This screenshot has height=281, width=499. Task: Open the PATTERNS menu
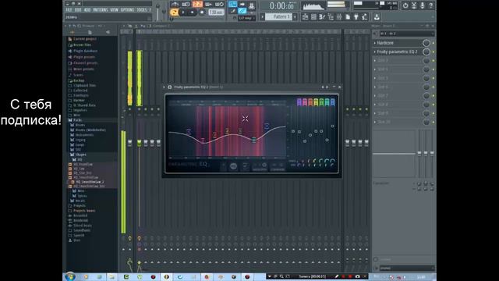point(101,10)
